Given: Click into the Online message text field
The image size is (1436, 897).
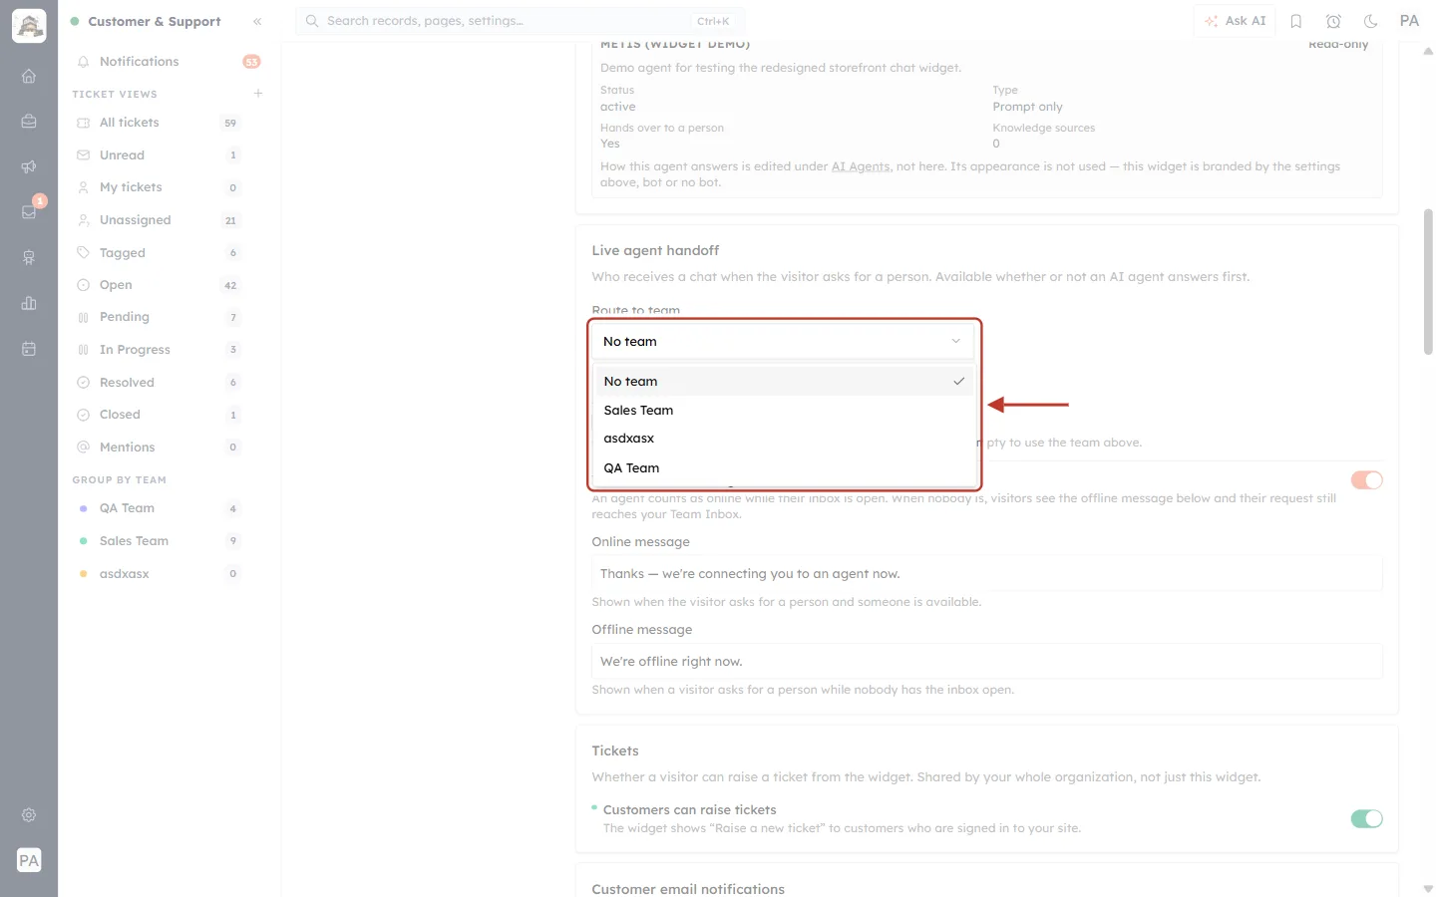Looking at the screenshot, I should coord(987,574).
